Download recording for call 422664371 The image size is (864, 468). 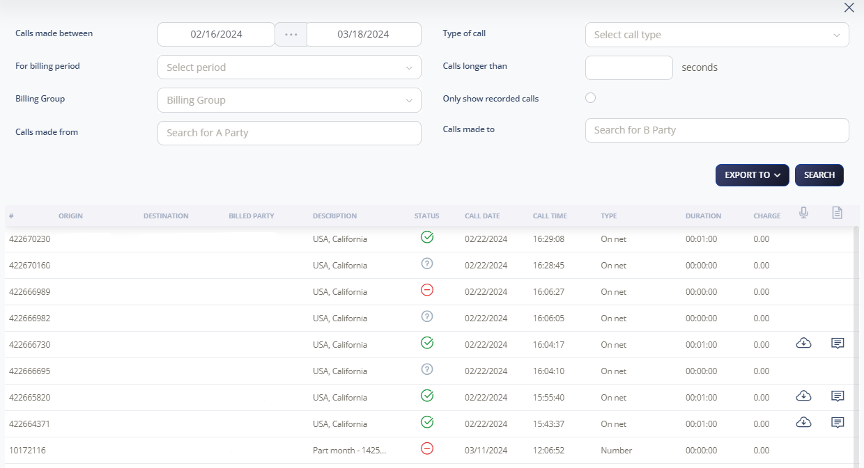[803, 423]
